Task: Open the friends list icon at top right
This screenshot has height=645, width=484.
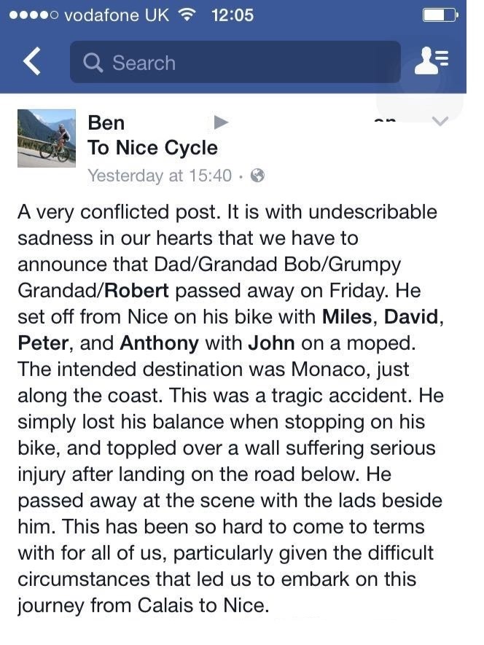Action: tap(431, 62)
